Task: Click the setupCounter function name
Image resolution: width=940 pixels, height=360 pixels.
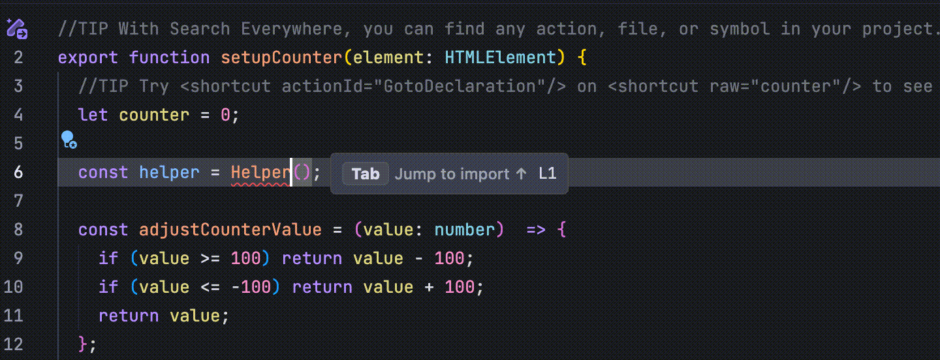Action: pos(281,57)
